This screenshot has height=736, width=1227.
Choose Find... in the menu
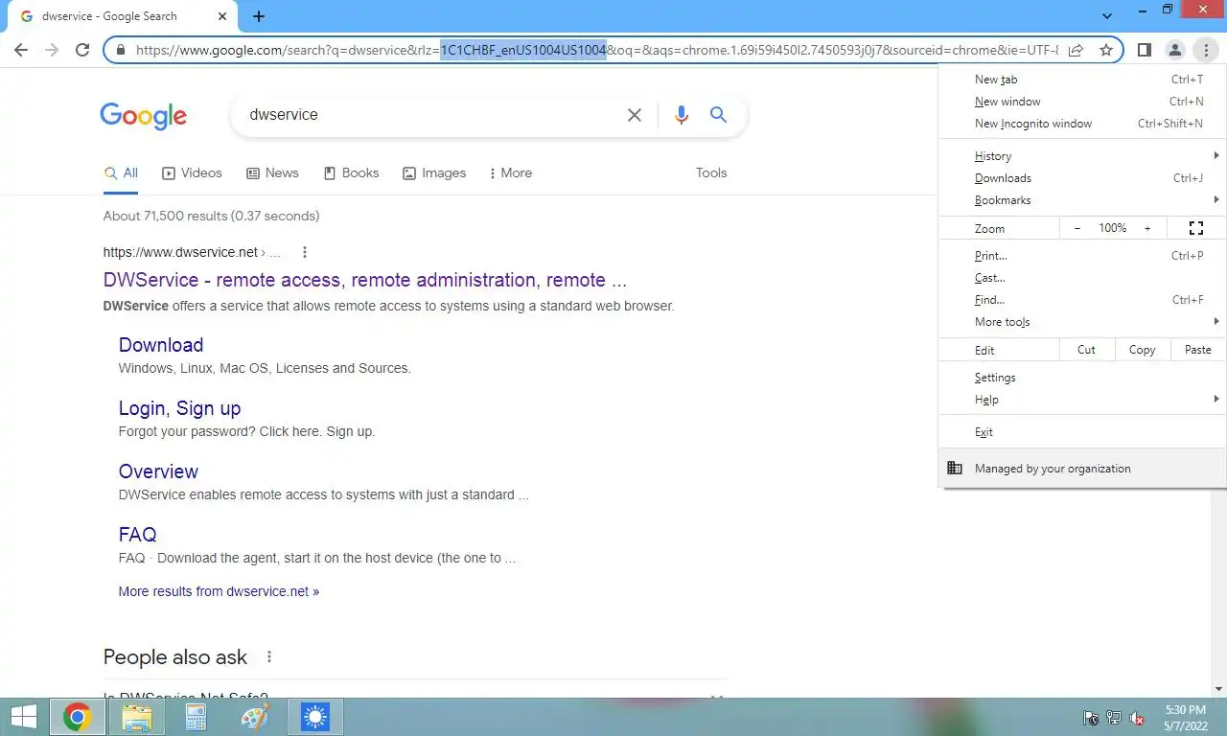(x=1083, y=300)
